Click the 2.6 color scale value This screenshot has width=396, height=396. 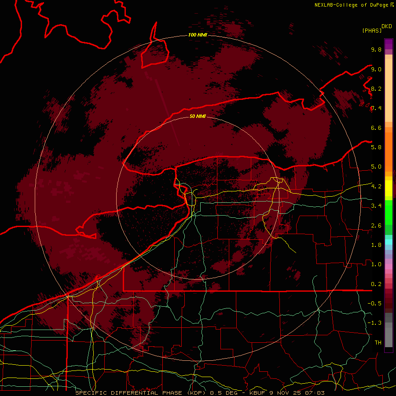[x=376, y=226]
